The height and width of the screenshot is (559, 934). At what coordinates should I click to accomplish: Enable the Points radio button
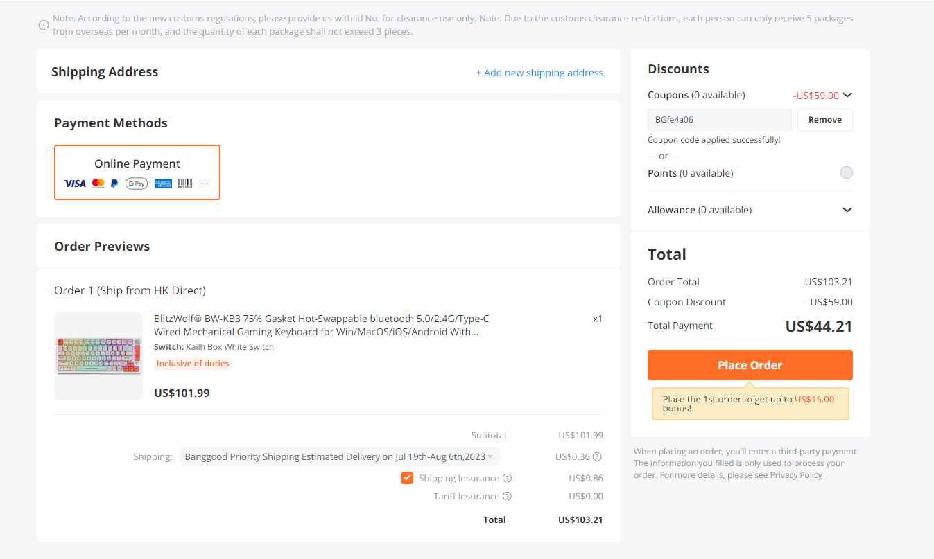point(846,173)
